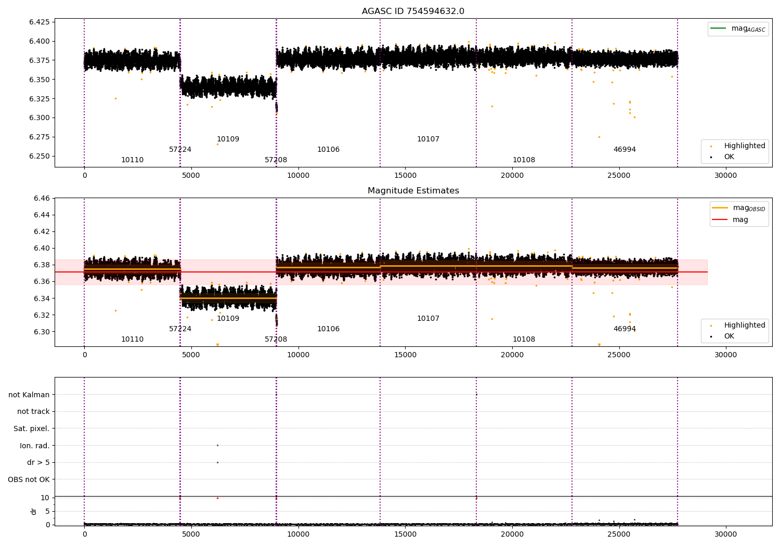Click the 6.325 y-axis tick label

pos(40,99)
